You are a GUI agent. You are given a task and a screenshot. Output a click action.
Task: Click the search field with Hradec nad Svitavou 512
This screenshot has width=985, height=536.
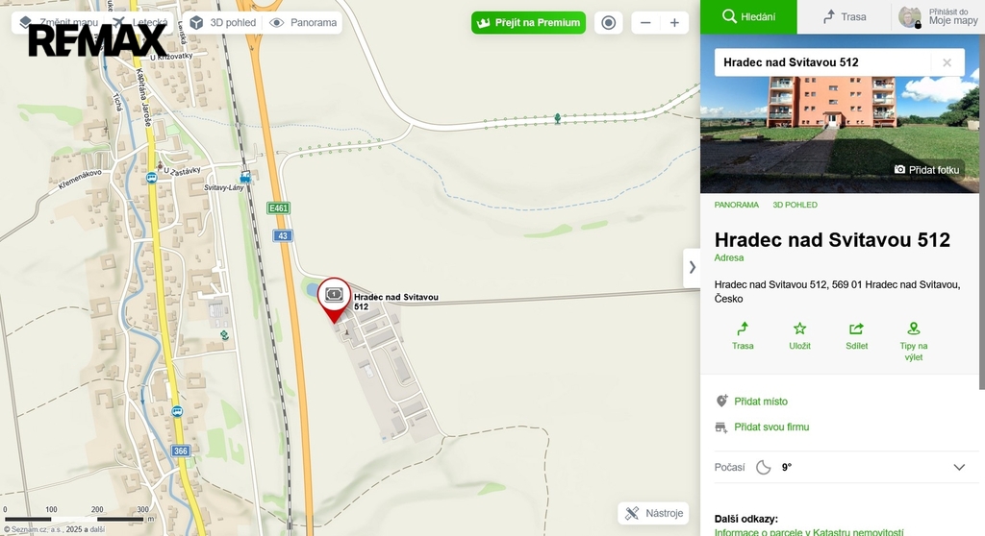click(822, 62)
